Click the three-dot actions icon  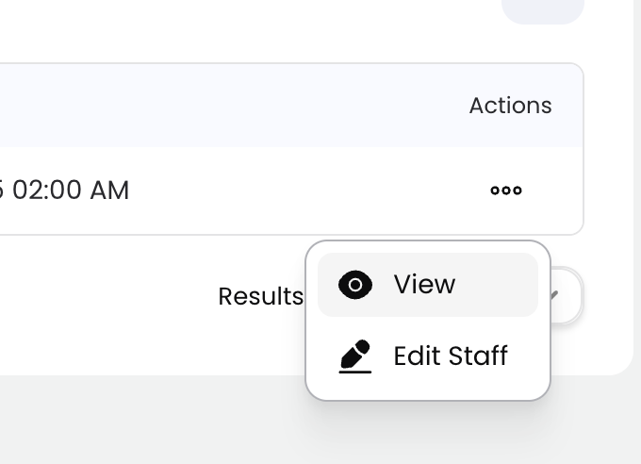coord(506,191)
